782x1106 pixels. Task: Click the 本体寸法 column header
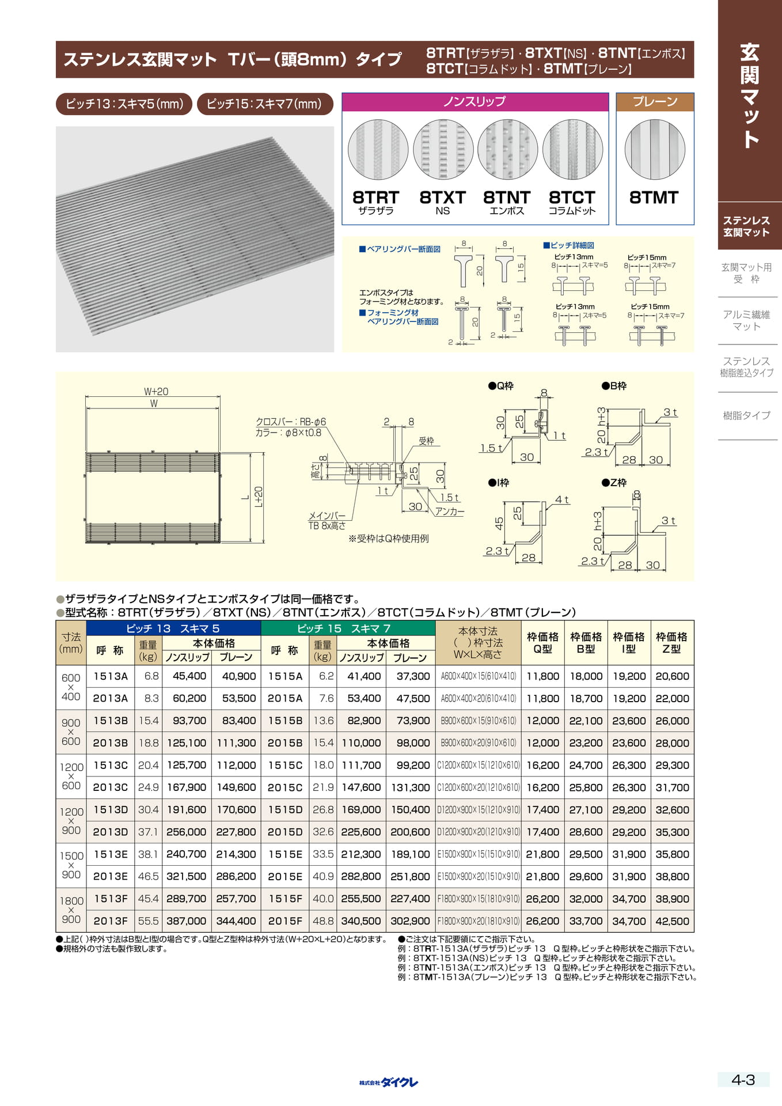point(478,643)
